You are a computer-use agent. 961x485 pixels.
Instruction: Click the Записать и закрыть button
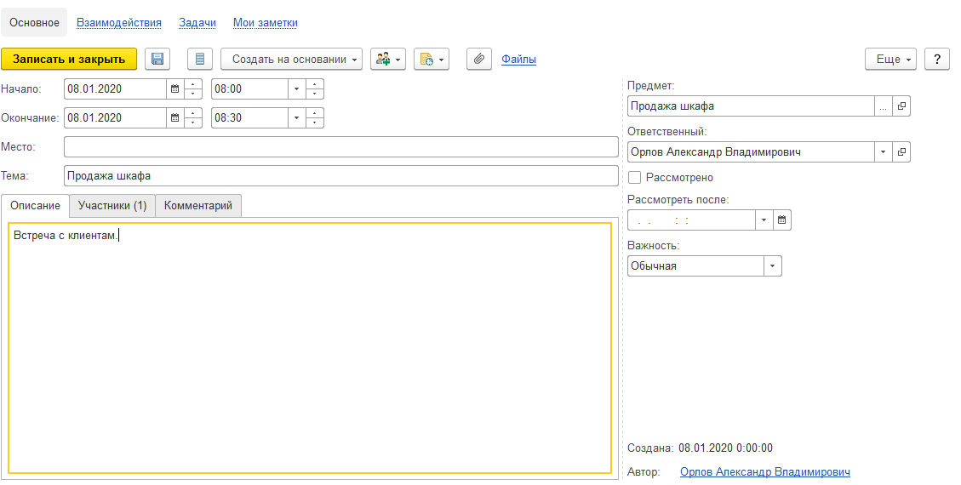[69, 59]
